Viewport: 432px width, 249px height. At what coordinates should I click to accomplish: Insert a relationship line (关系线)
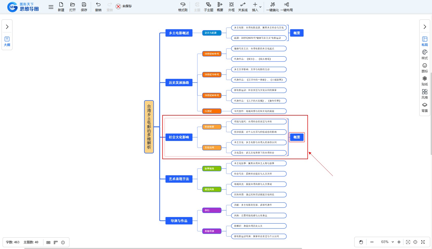pos(243,7)
